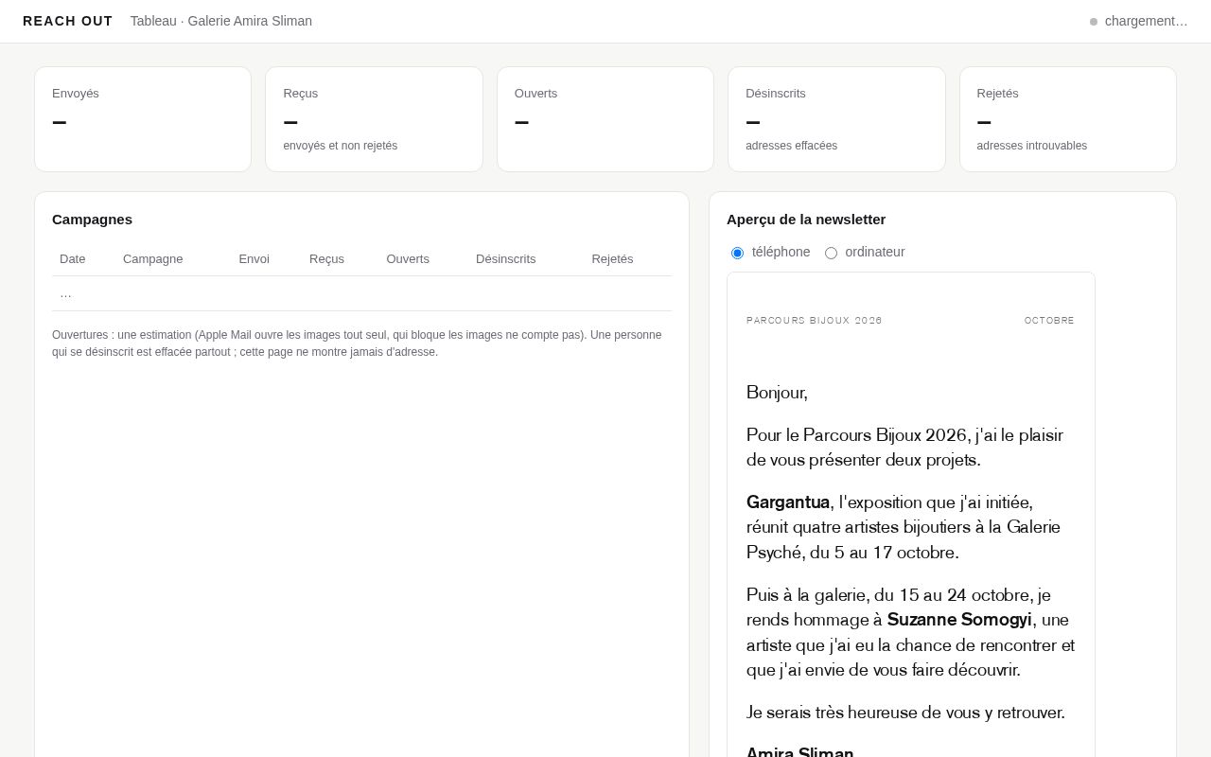
Task: Click the Ouverts stat card label
Action: [x=535, y=93]
